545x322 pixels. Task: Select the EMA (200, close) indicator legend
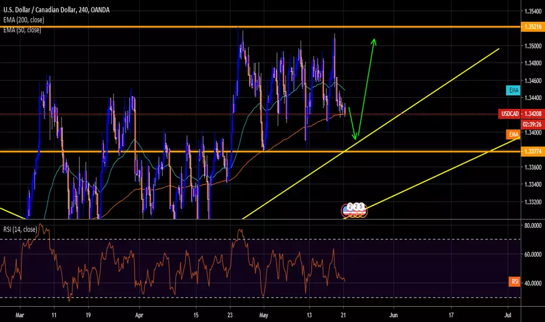click(x=23, y=20)
